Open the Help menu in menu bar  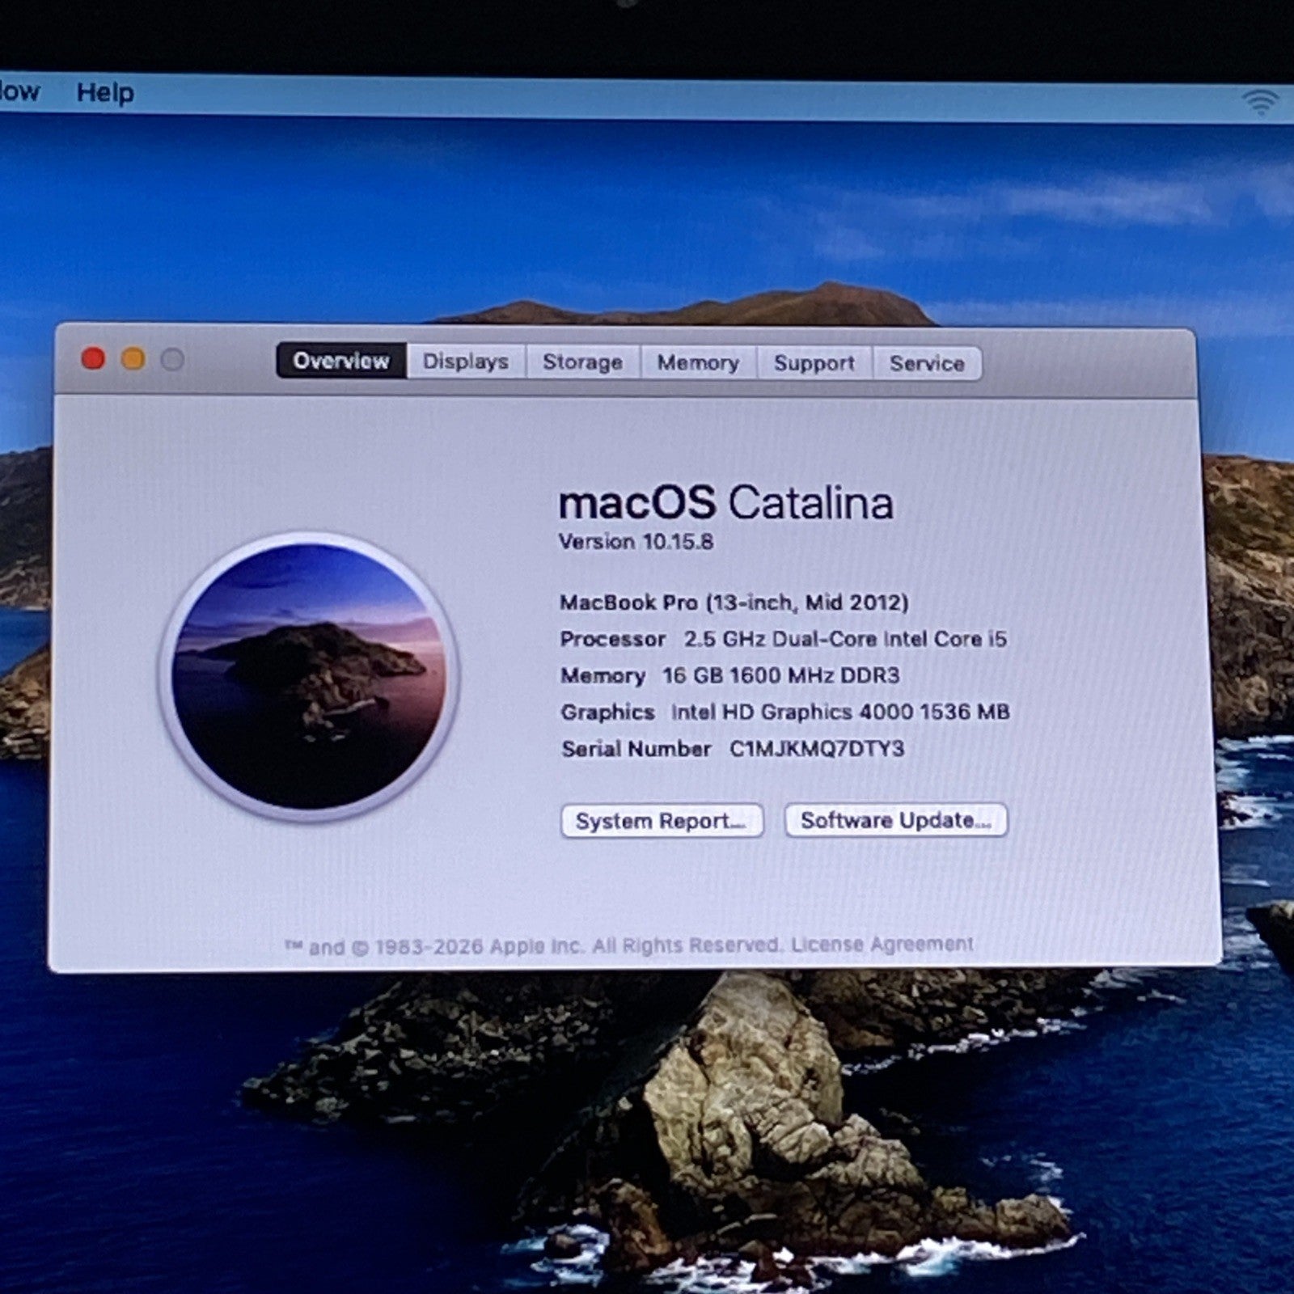click(x=105, y=93)
